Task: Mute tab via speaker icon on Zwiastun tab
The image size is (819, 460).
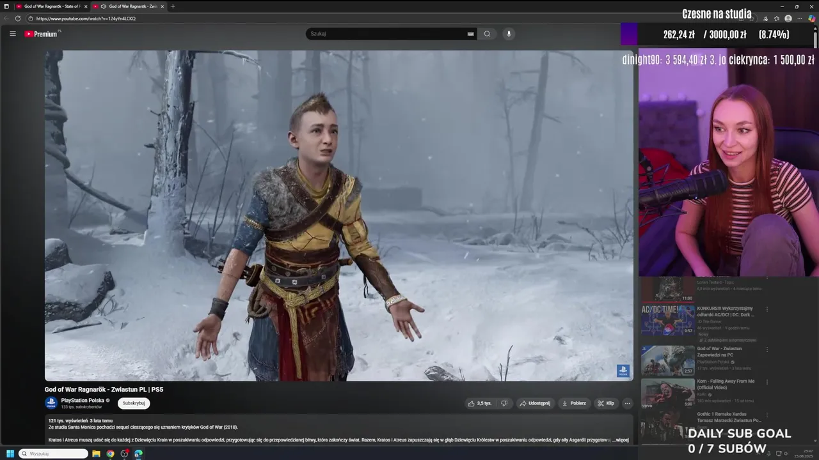Action: tap(104, 6)
